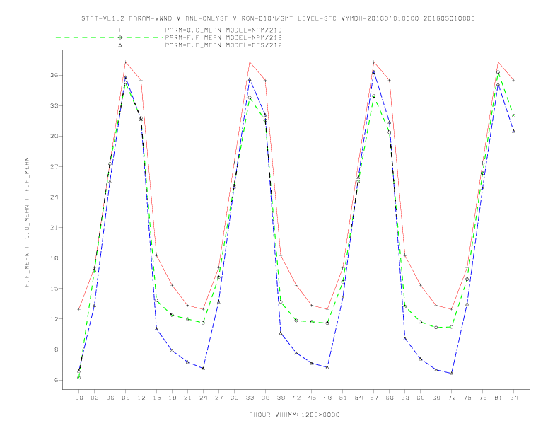This screenshot has height=433, width=560.
Task: Click x-axis tick label 39
Action: (x=281, y=398)
